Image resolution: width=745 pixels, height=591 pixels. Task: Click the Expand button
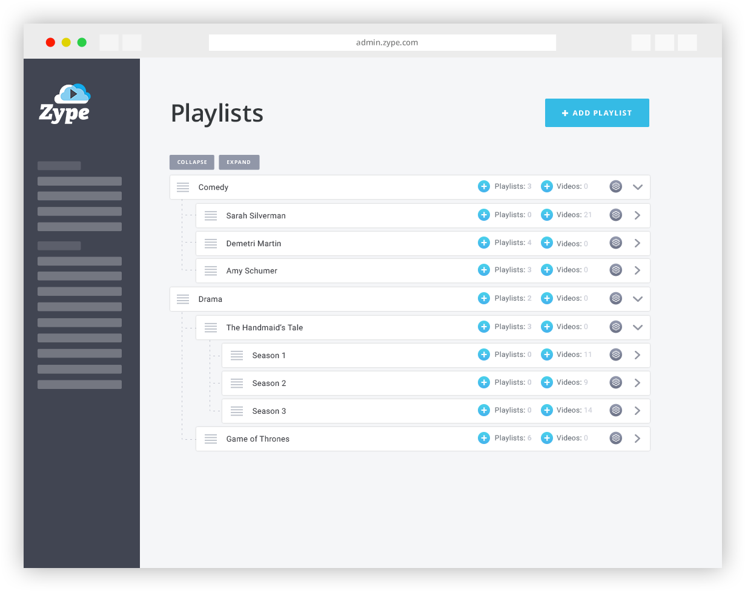(239, 162)
